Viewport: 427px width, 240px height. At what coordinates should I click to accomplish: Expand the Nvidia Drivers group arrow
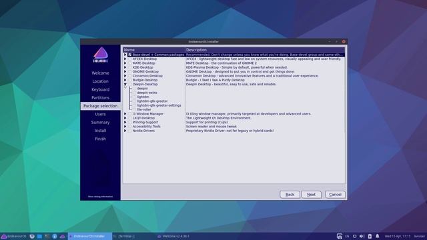point(125,131)
